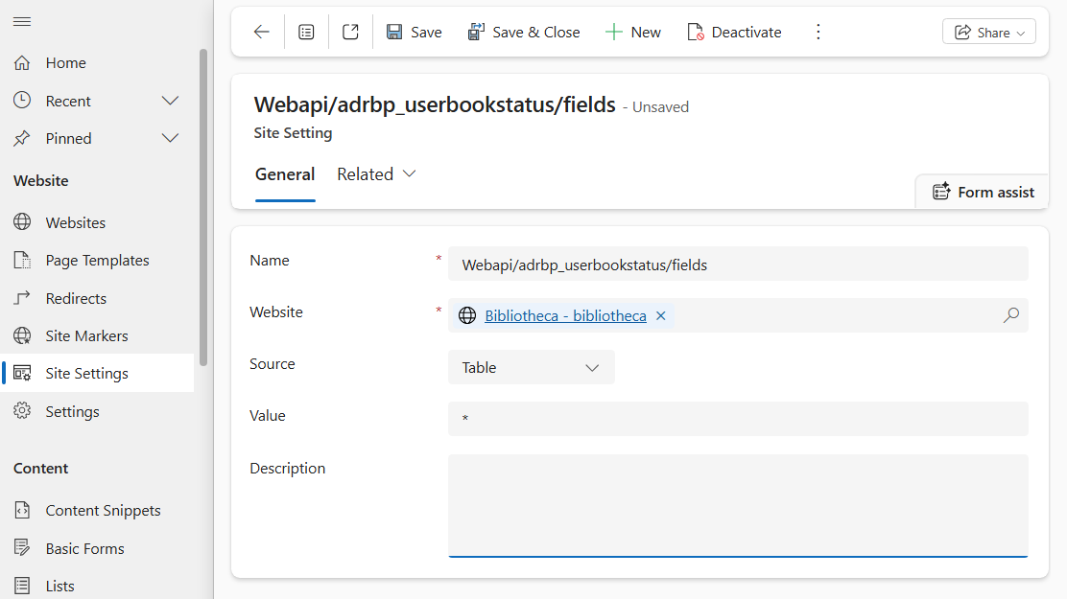Click the hamburger menu icon in sidebar
Image resolution: width=1067 pixels, height=599 pixels.
[x=22, y=21]
